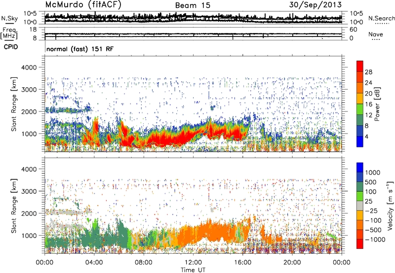Click the '1000' tick on Velocity colorbar
Viewport: 395px width, 273px height.
(x=373, y=172)
